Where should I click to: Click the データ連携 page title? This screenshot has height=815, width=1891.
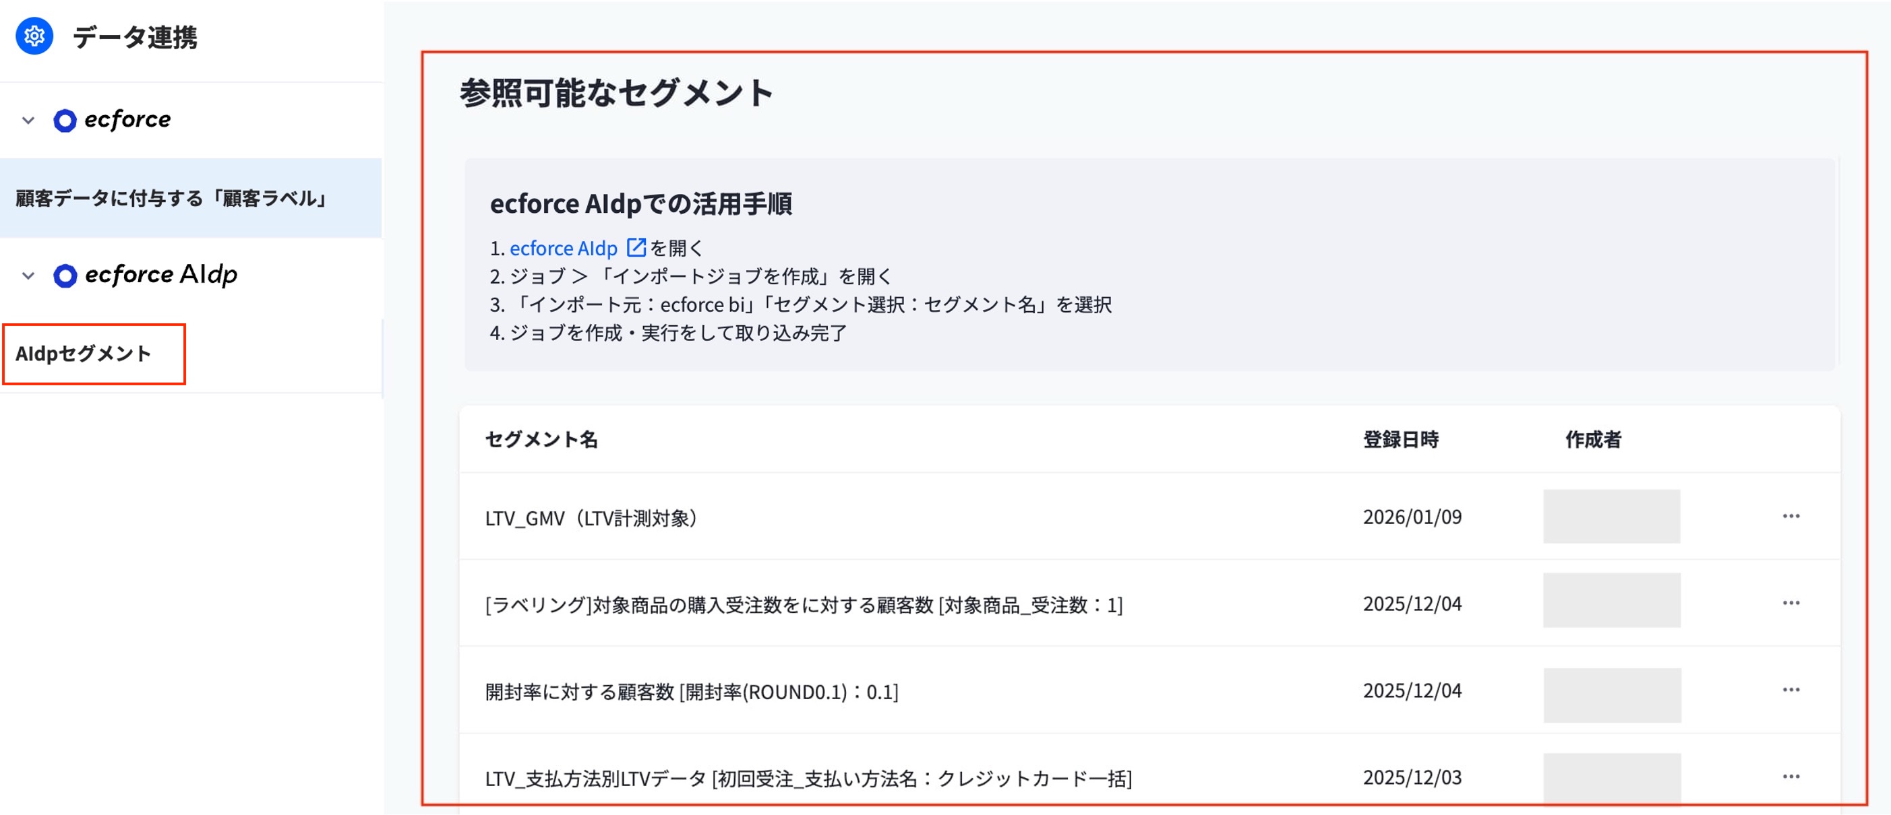[135, 36]
